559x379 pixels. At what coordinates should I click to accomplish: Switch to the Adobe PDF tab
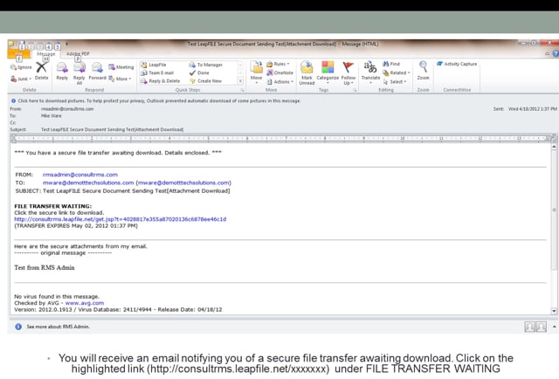coord(78,54)
